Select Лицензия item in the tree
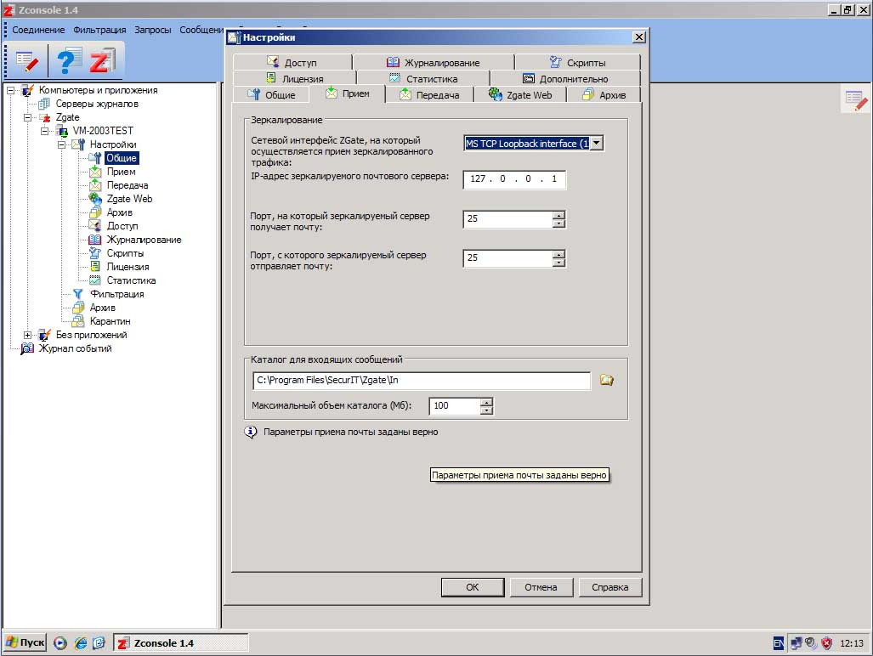The image size is (873, 656). pos(128,267)
